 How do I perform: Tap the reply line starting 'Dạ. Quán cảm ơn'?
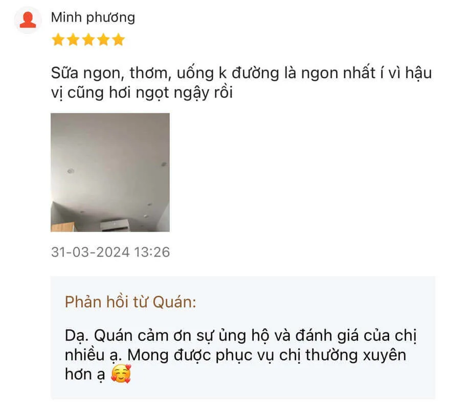(x=240, y=335)
